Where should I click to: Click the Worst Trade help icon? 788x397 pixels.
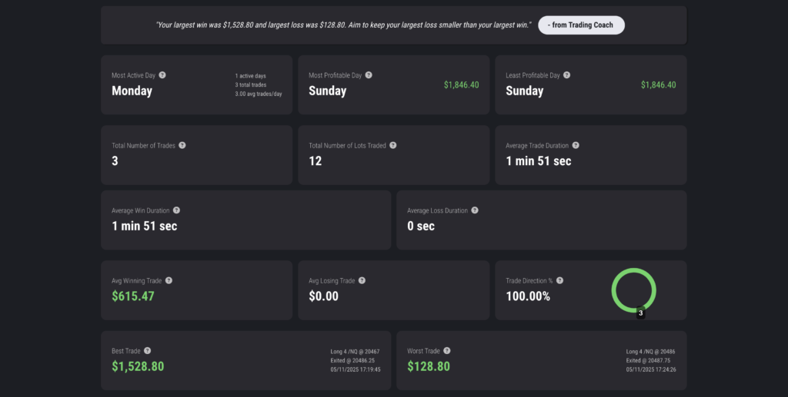[447, 351]
